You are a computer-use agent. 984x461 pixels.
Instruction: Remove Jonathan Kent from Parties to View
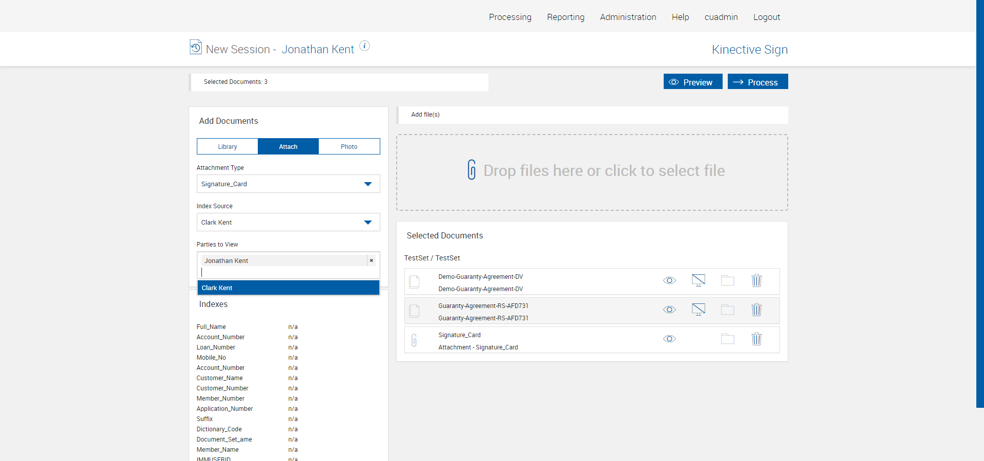click(372, 260)
